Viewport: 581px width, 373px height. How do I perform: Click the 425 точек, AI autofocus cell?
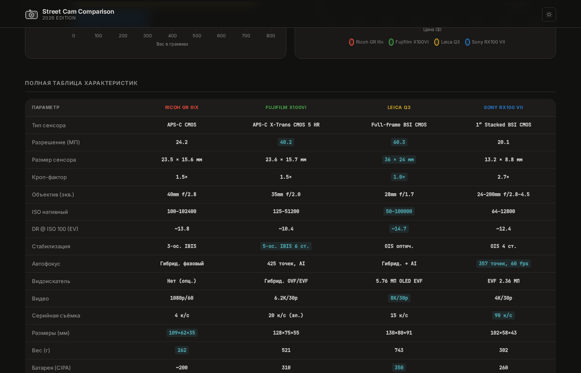(286, 263)
